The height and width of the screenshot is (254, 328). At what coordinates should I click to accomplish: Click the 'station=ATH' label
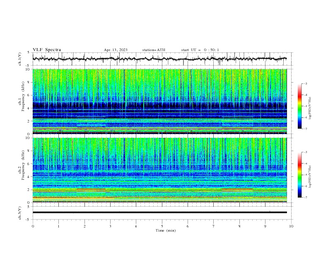point(154,50)
